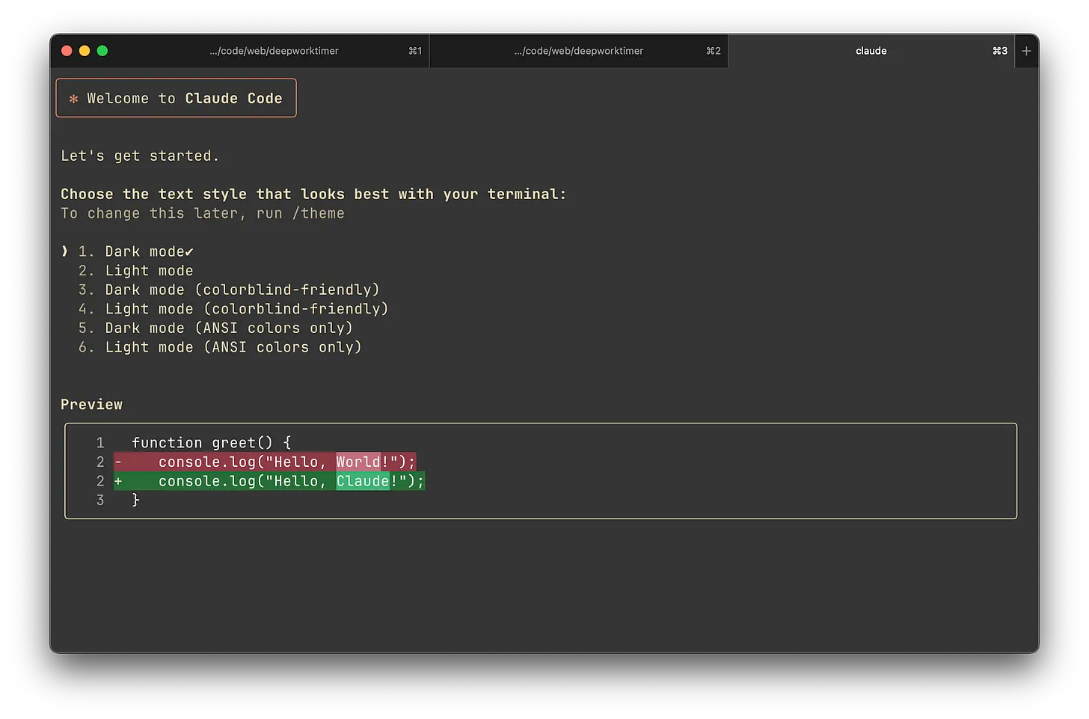The image size is (1089, 719).
Task: Switch to the second deepworktimer tab (⌘2)
Action: [x=579, y=51]
